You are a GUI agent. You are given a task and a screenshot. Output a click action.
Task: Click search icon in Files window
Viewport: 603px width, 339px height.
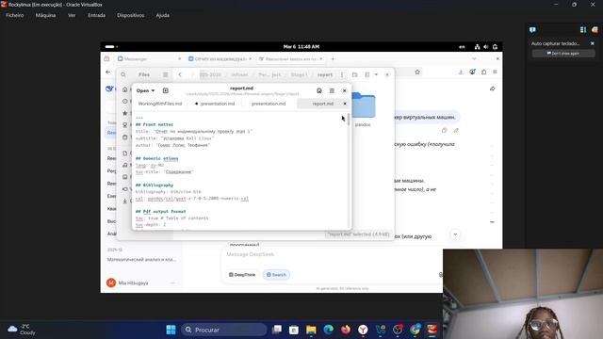[x=123, y=74]
